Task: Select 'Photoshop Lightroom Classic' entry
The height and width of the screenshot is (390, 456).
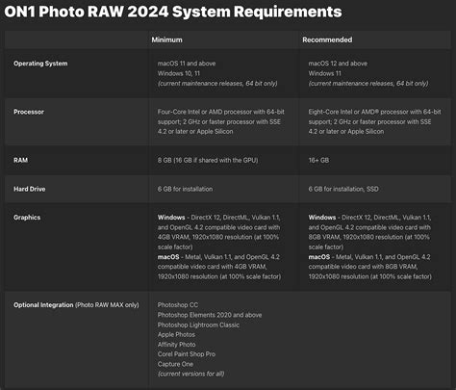Action: (x=198, y=325)
